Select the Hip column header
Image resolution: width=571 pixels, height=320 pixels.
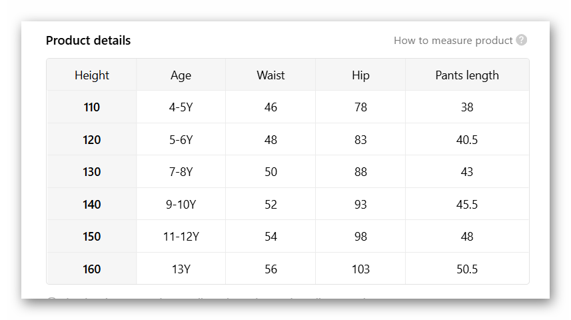point(360,75)
